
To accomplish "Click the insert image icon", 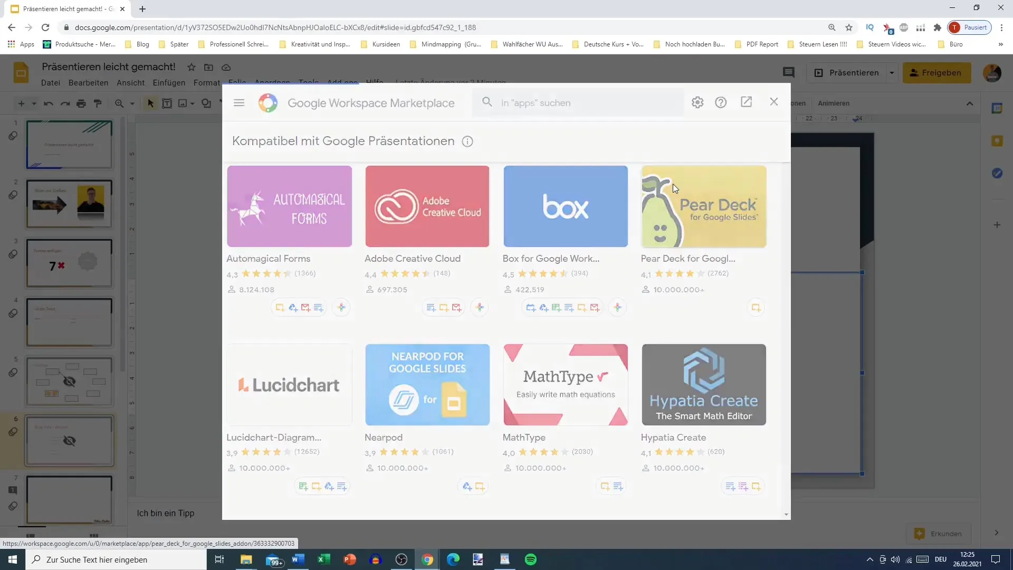I will (183, 103).
